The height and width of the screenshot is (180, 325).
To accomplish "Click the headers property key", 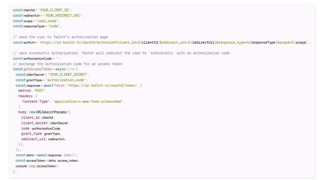I will (25, 96).
